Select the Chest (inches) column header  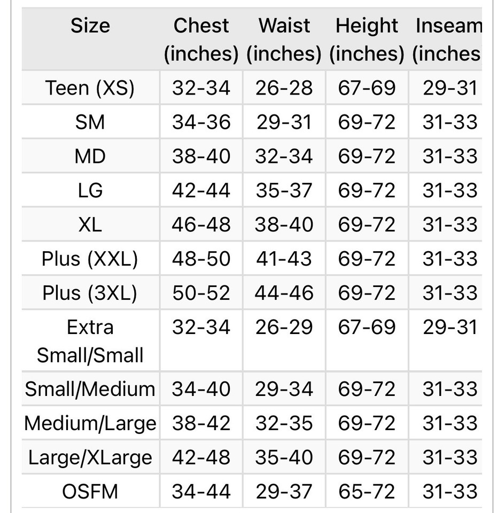pyautogui.click(x=201, y=39)
